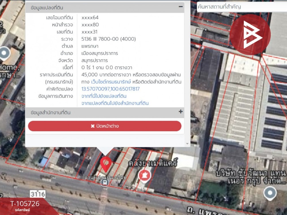This screenshot has width=287, height=215.
Task: Click the grey place marker beside Home label
Action: coord(4,53)
